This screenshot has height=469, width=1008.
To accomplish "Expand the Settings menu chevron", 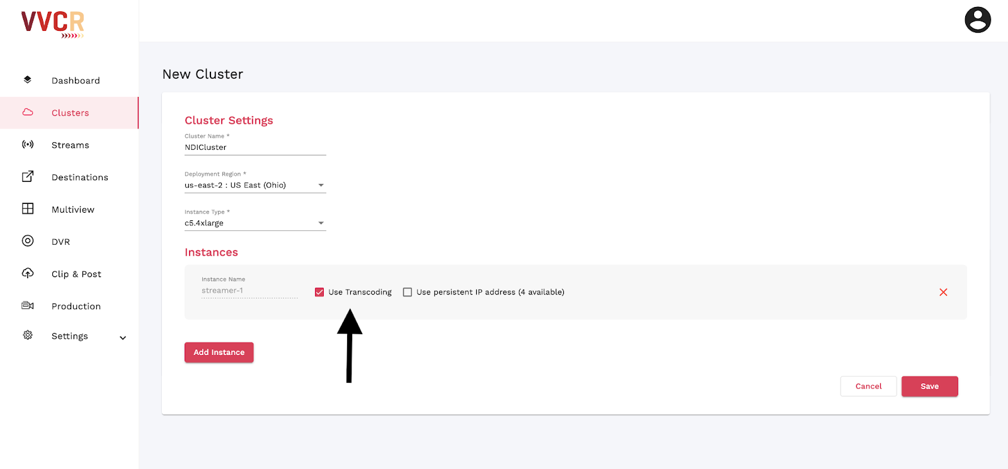I will pyautogui.click(x=123, y=337).
